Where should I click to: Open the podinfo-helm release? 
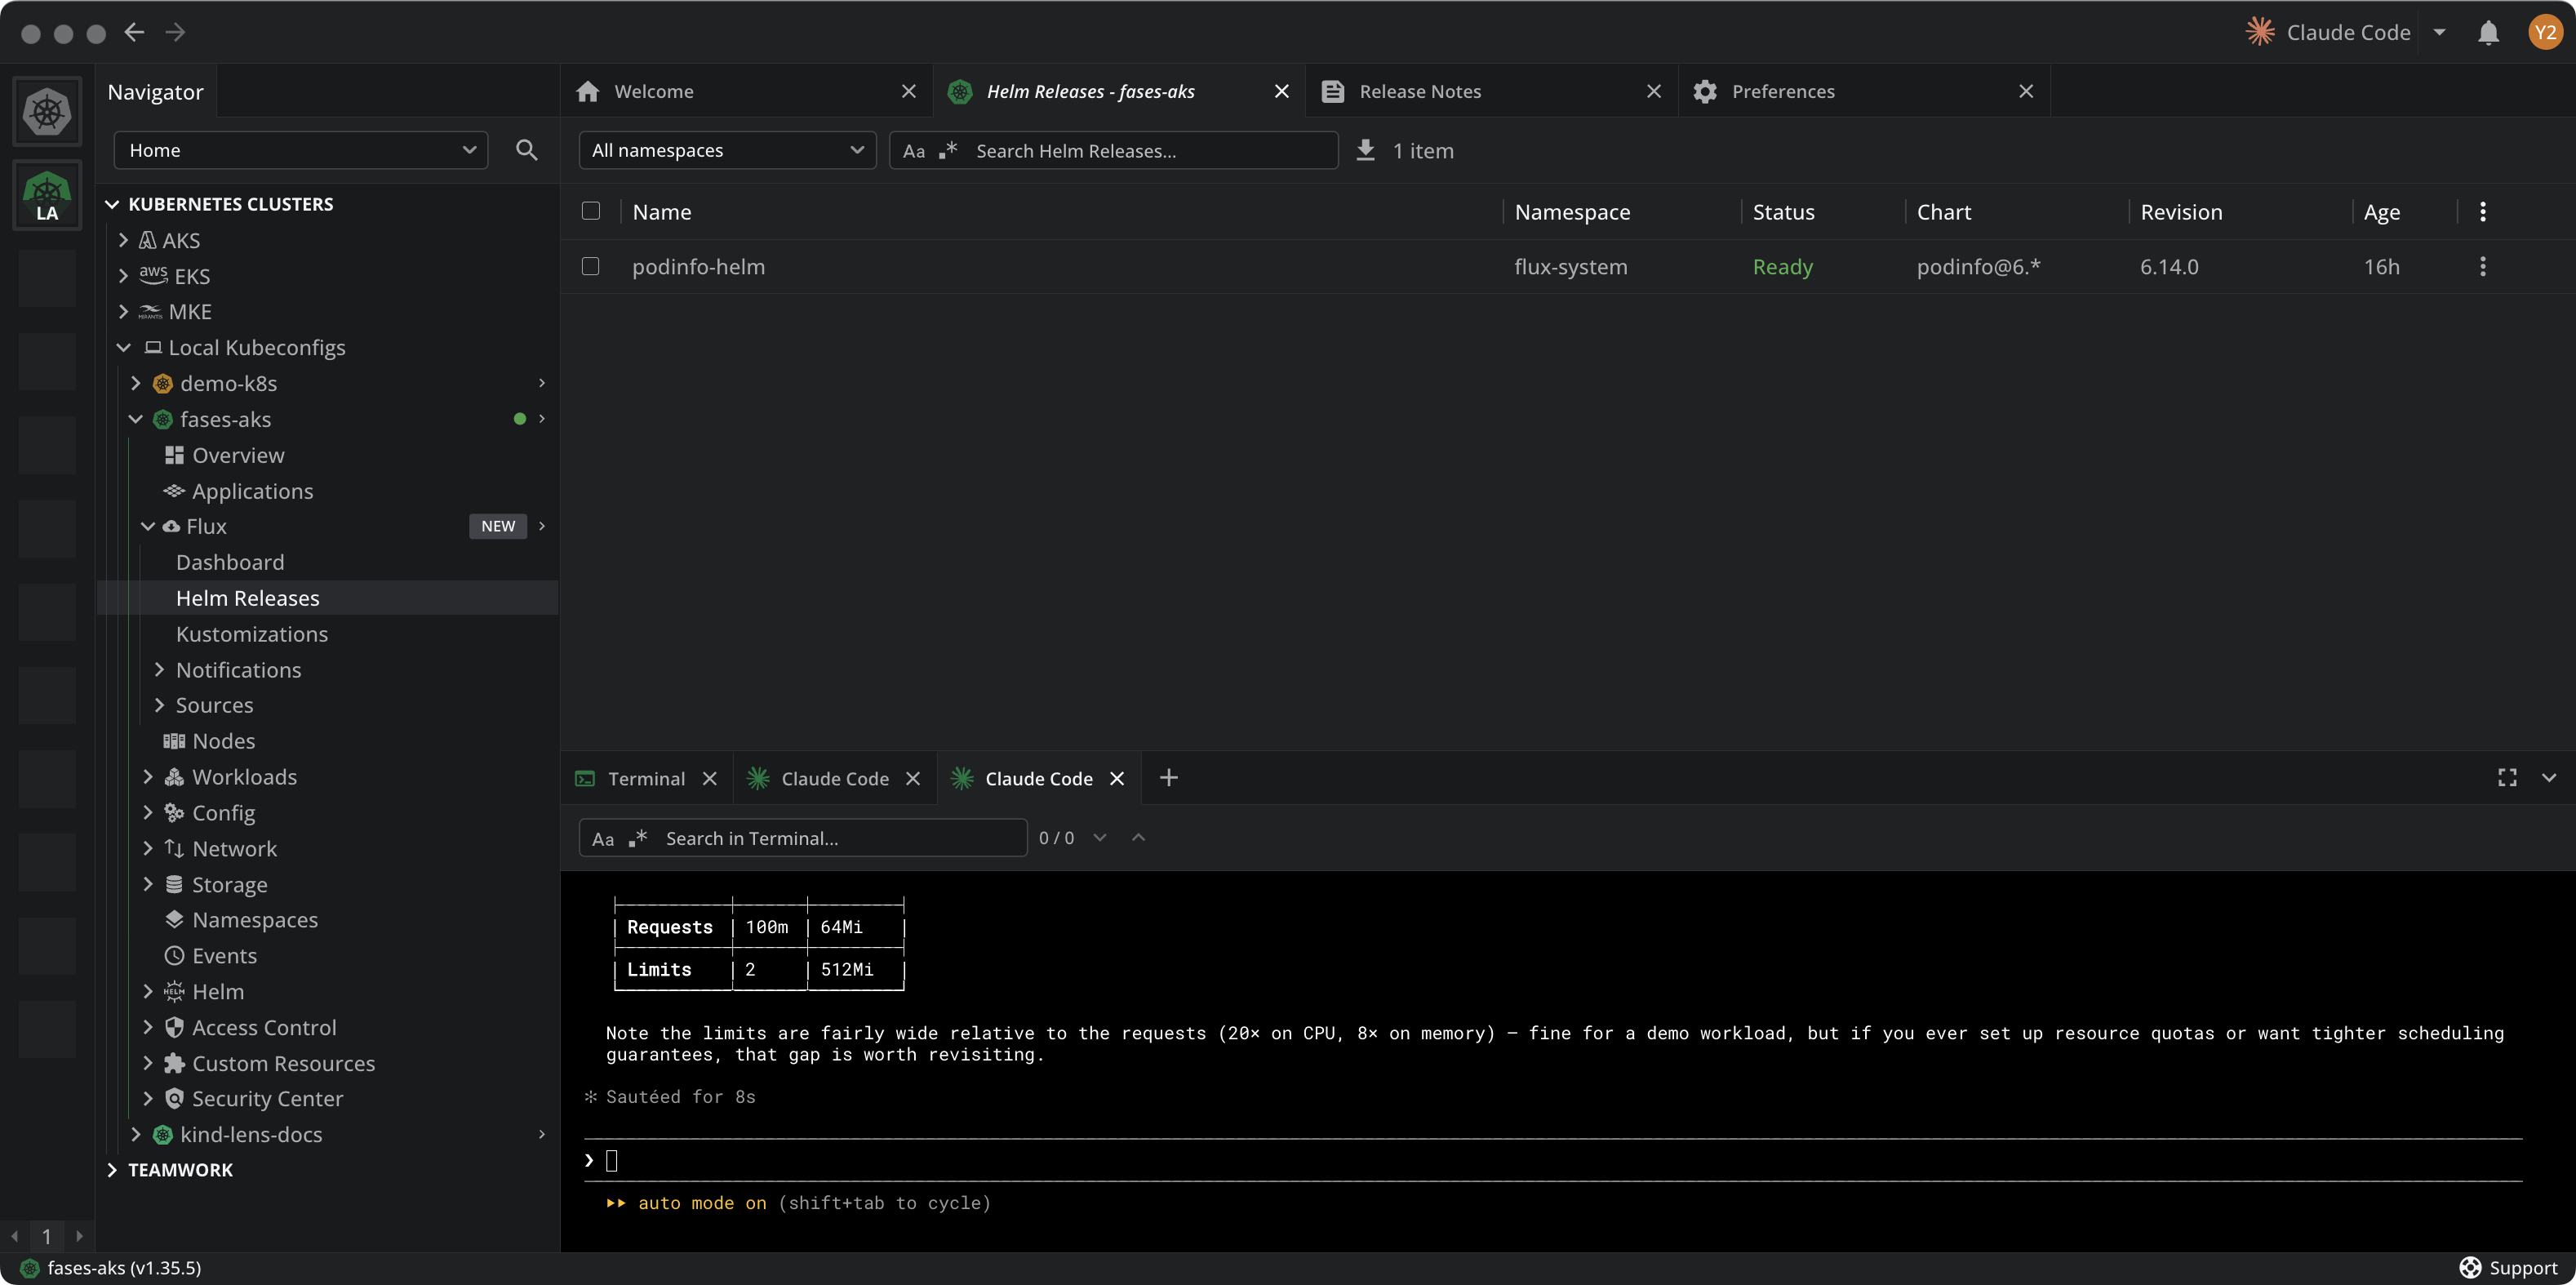click(698, 266)
